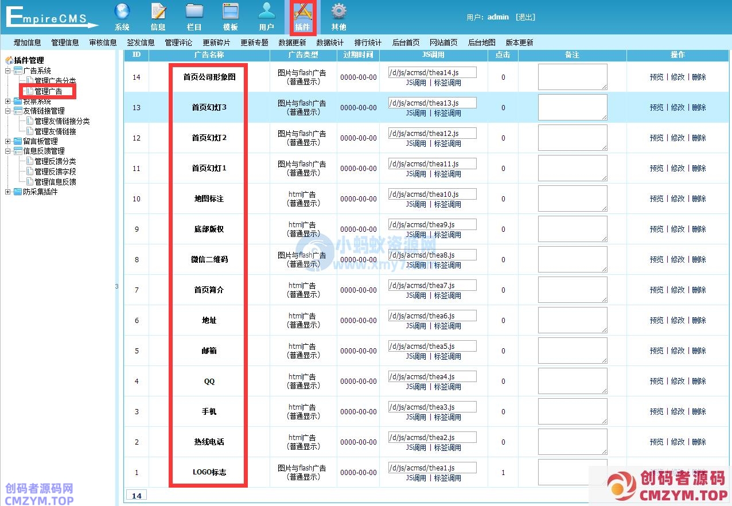Click 修改 for the LOGO标志 ad
Viewport: 732px width, 506px height.
pos(678,473)
